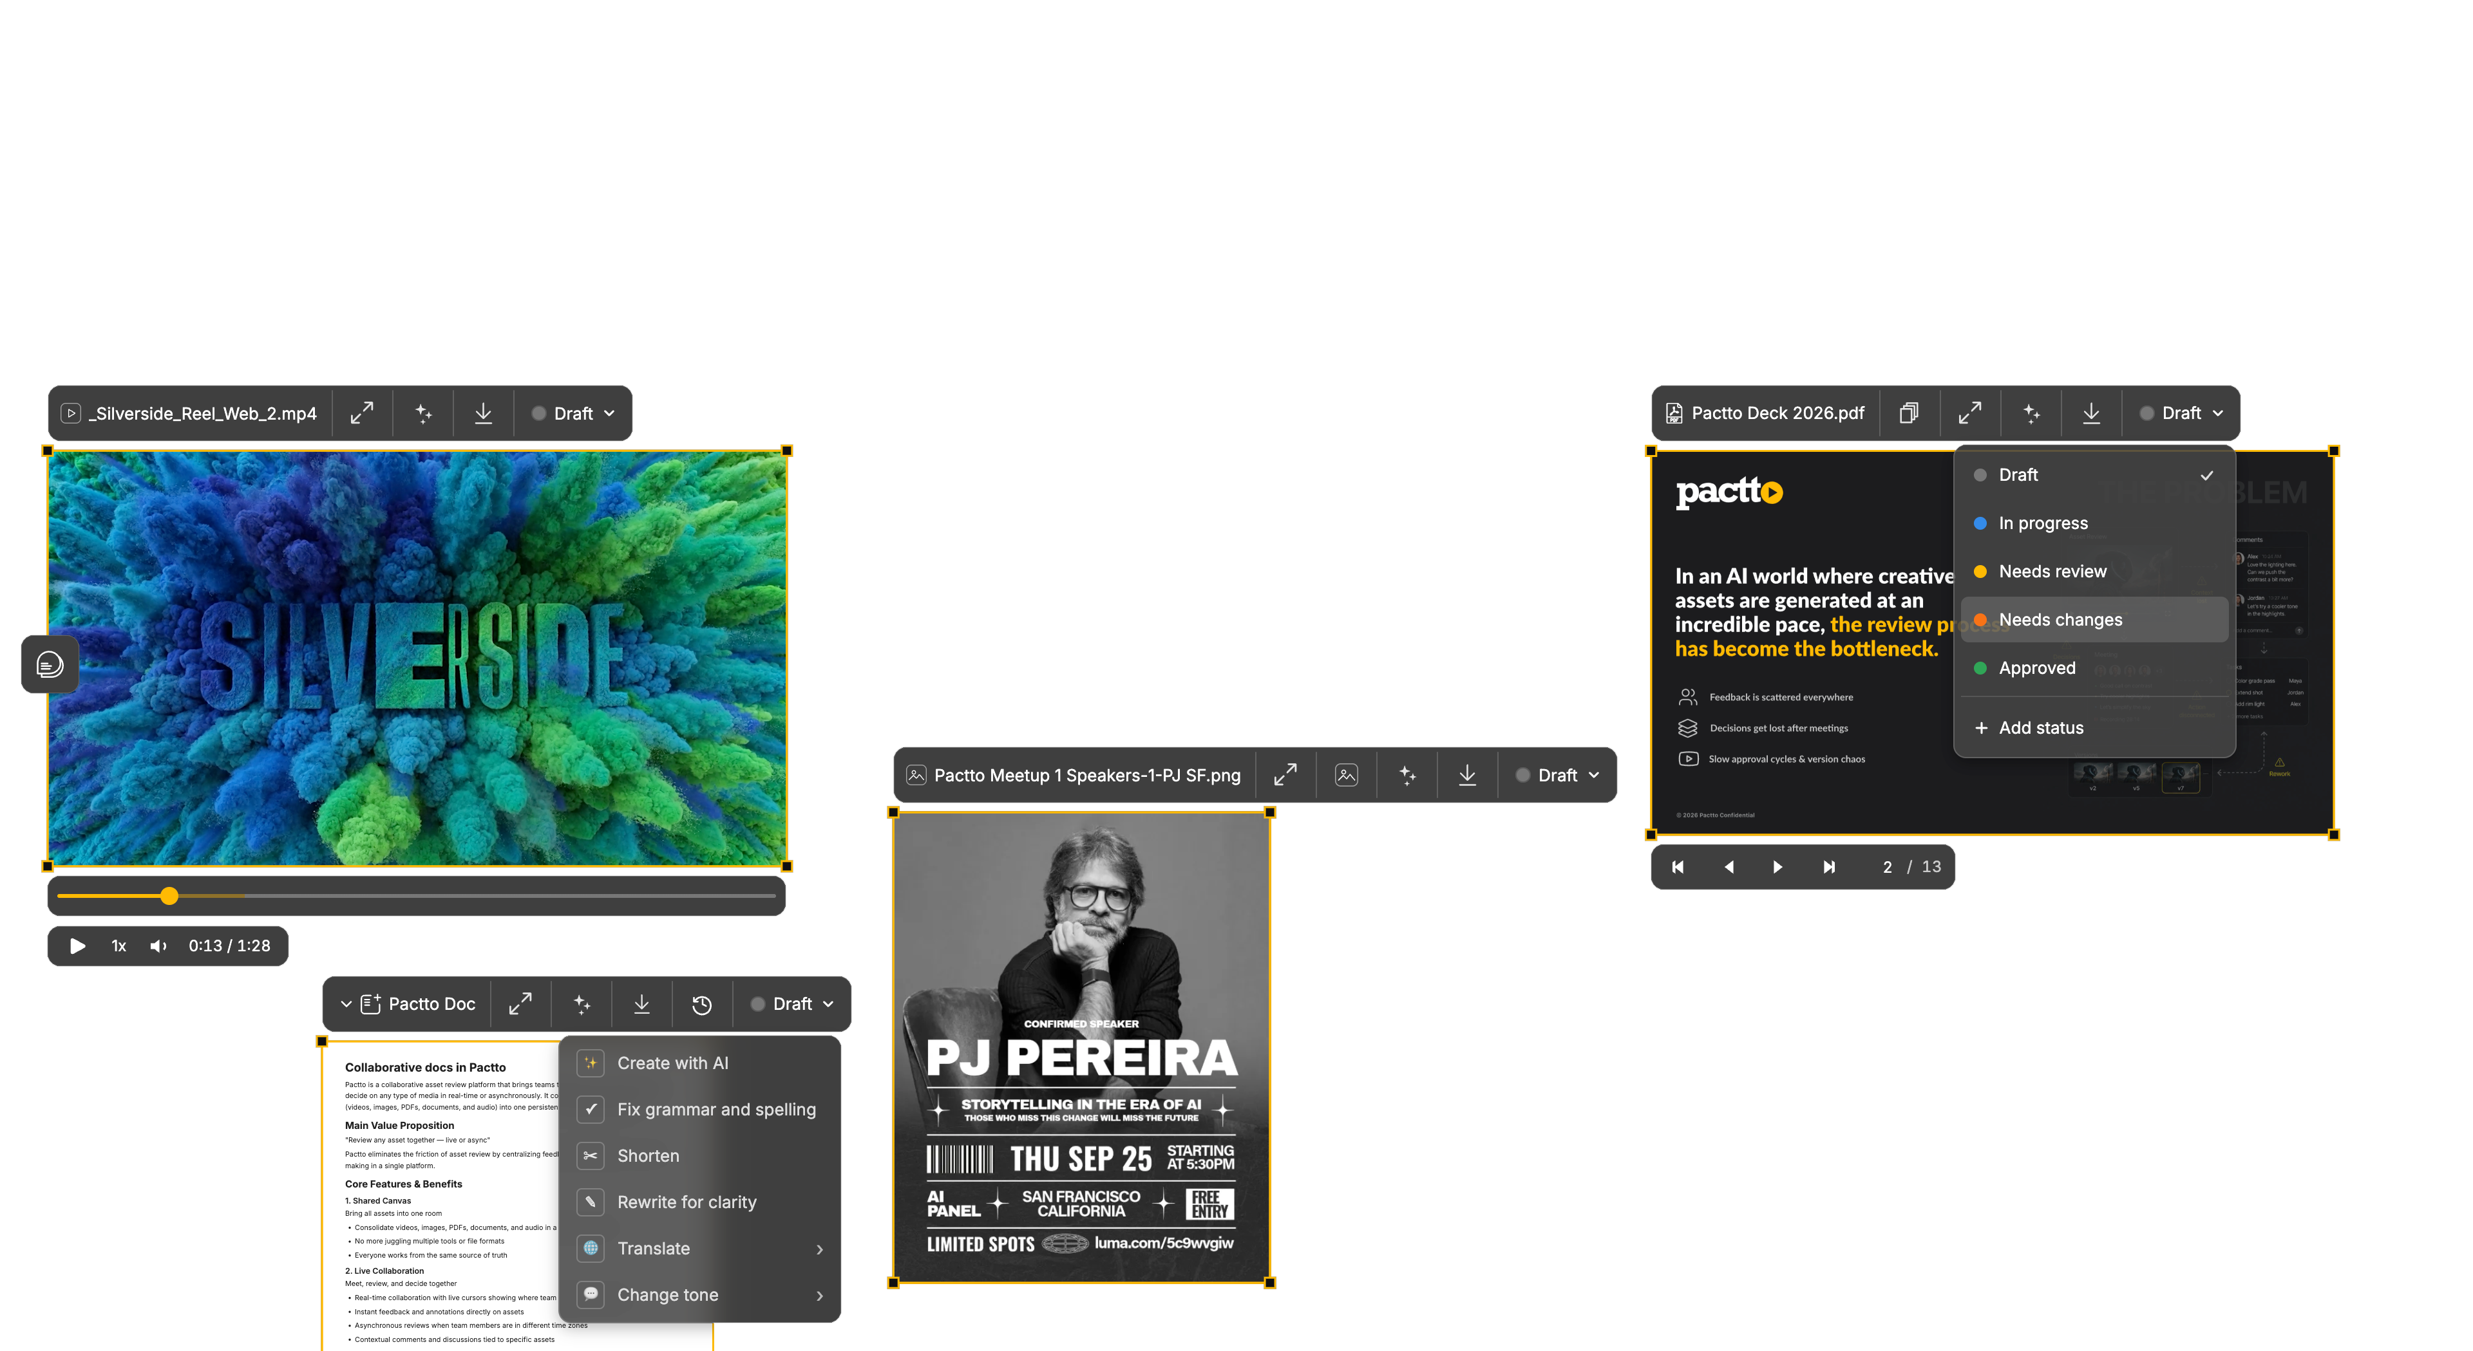Click the video progress slider handle
Image resolution: width=2473 pixels, height=1351 pixels.
169,896
